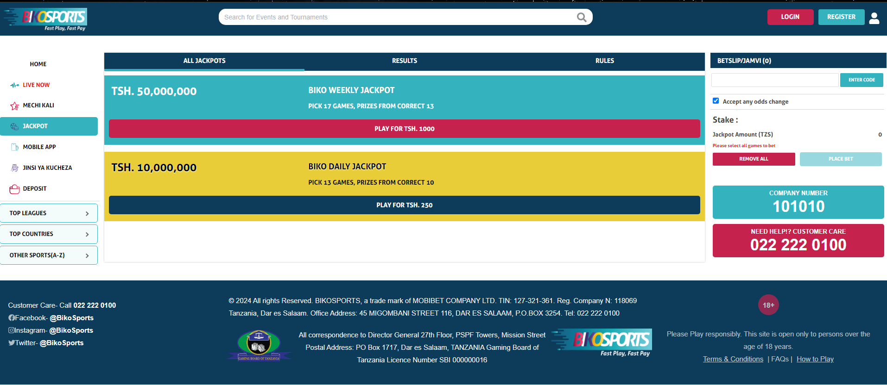Open the FAQs link
This screenshot has height=385, width=887.
(x=780, y=359)
